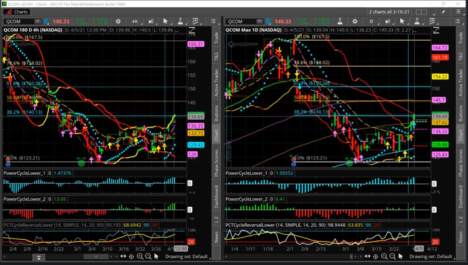This screenshot has width=468, height=265.
Task: Toggle left chart price axis scale icon
Action: pos(191,30)
